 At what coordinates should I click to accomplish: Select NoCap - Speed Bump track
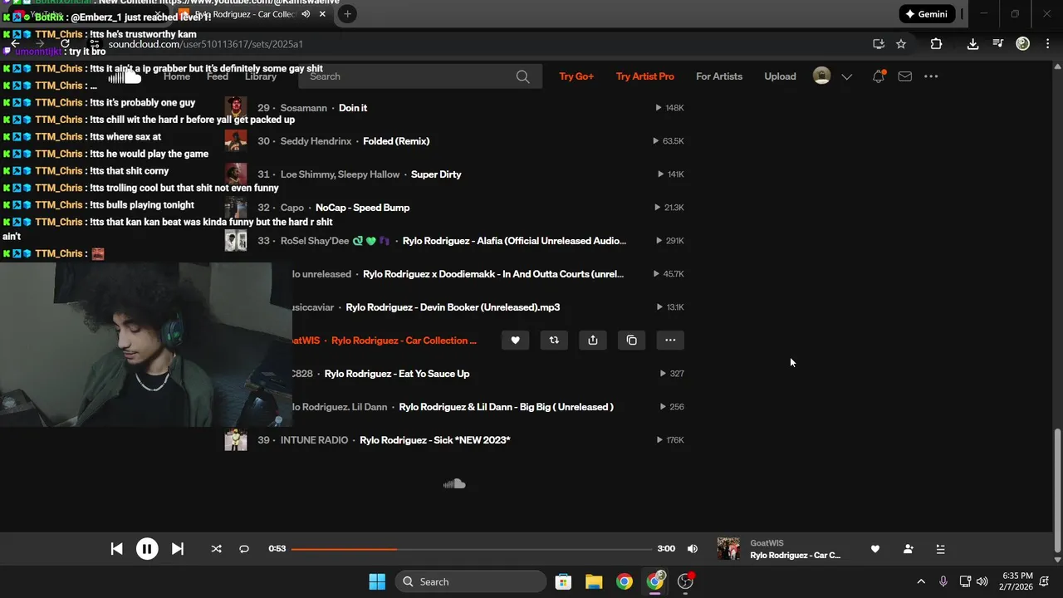coord(362,208)
